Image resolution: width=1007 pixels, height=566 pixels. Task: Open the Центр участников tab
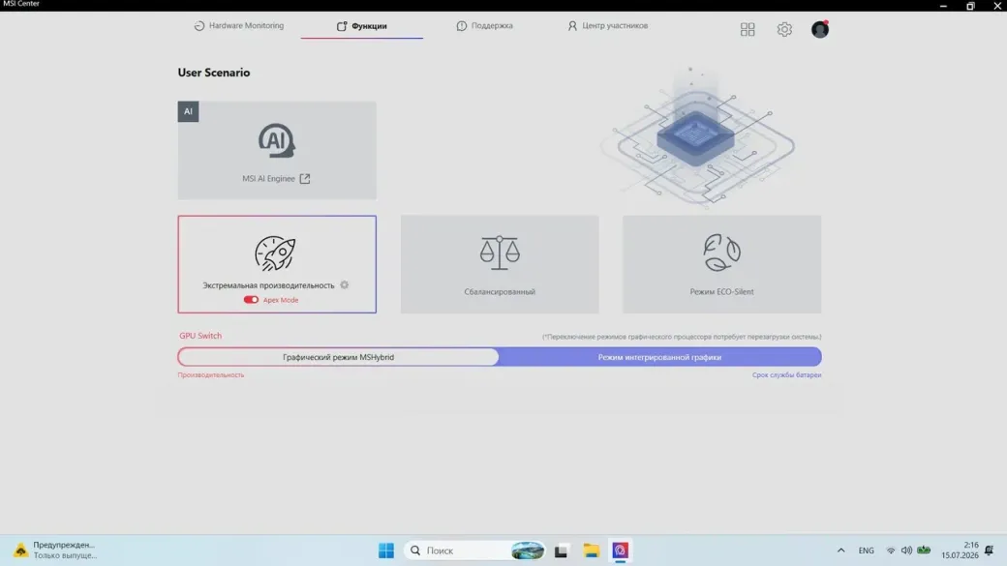(607, 26)
